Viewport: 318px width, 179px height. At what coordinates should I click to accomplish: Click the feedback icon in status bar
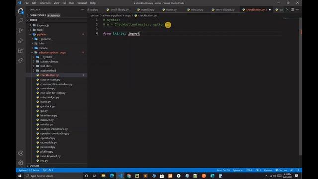[292, 170]
